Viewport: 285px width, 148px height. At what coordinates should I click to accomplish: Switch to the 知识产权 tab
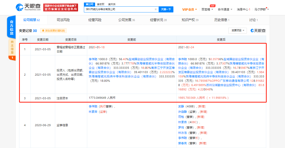(x=190, y=20)
